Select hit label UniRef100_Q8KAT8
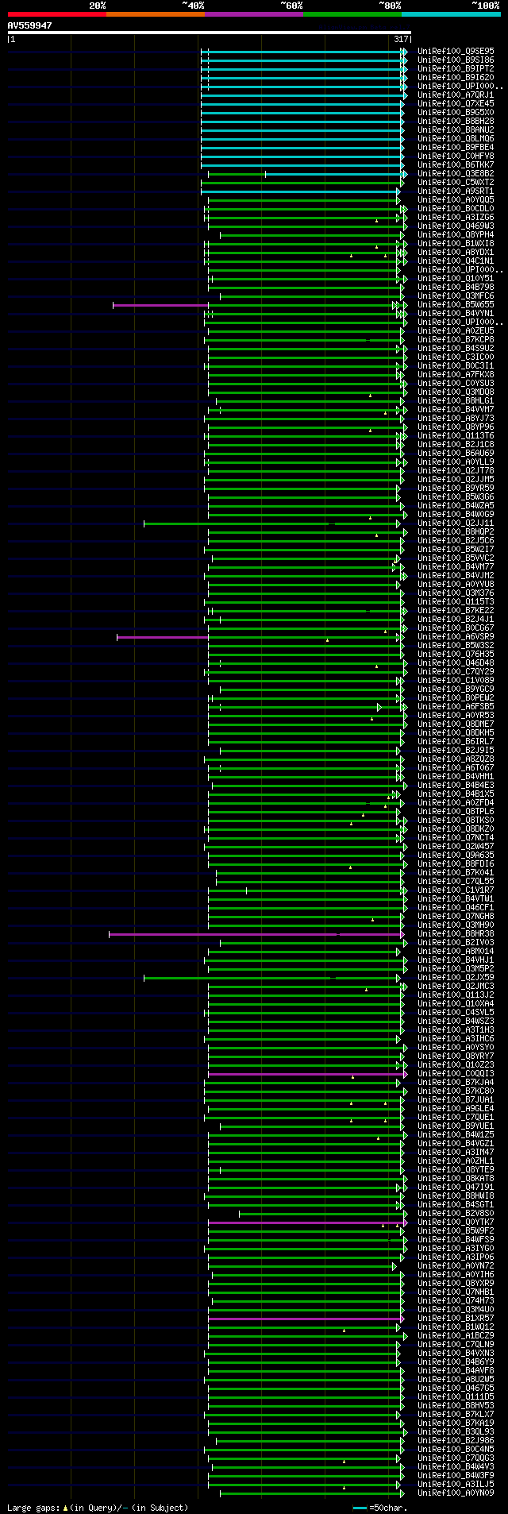 click(456, 1178)
